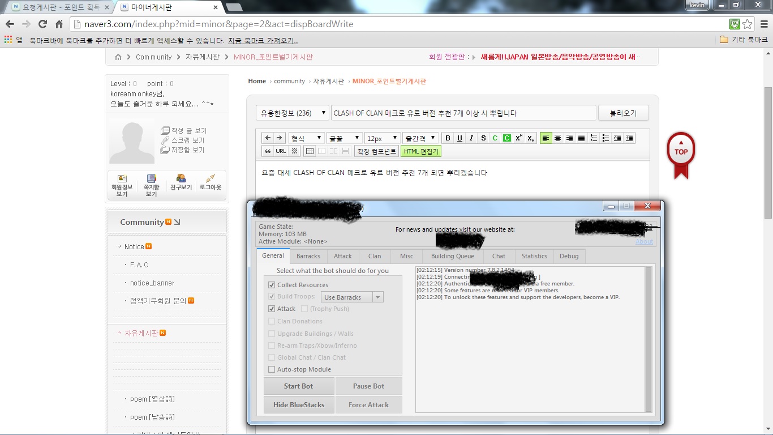Viewport: 773px width, 435px height.
Task: Reload the page in Chrome
Action: (x=42, y=24)
